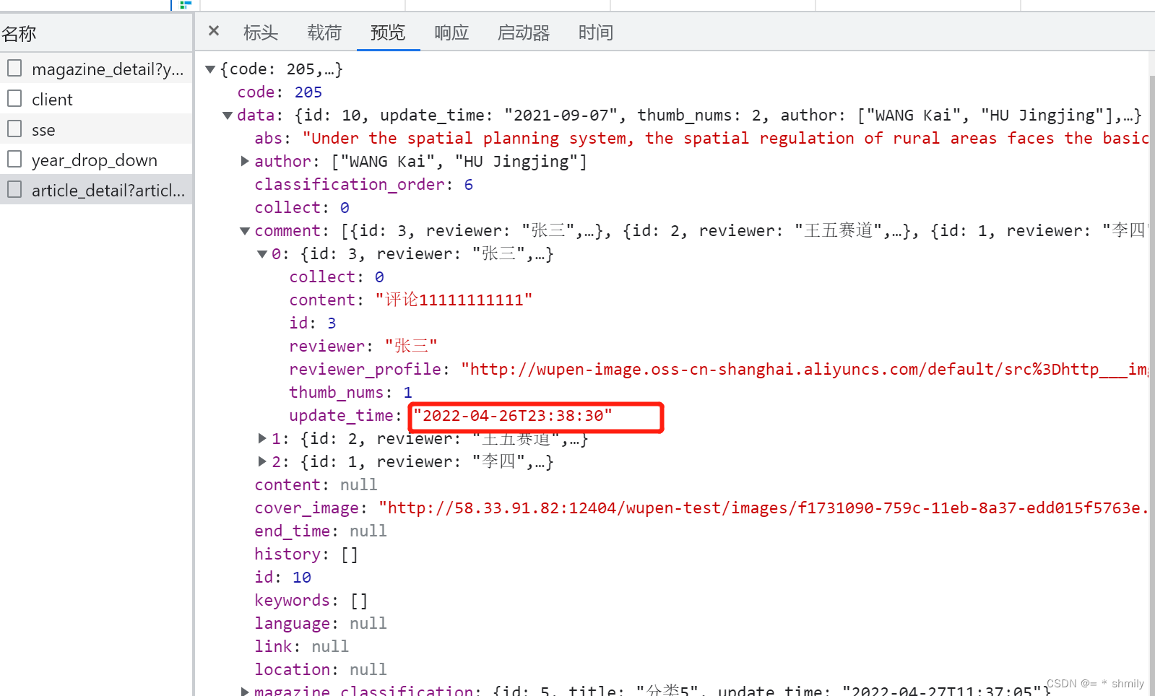
Task: Click the content "评论11111111111" value
Action: (454, 300)
